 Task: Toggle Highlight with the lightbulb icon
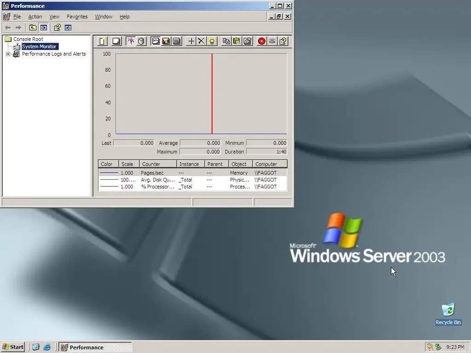pyautogui.click(x=212, y=41)
